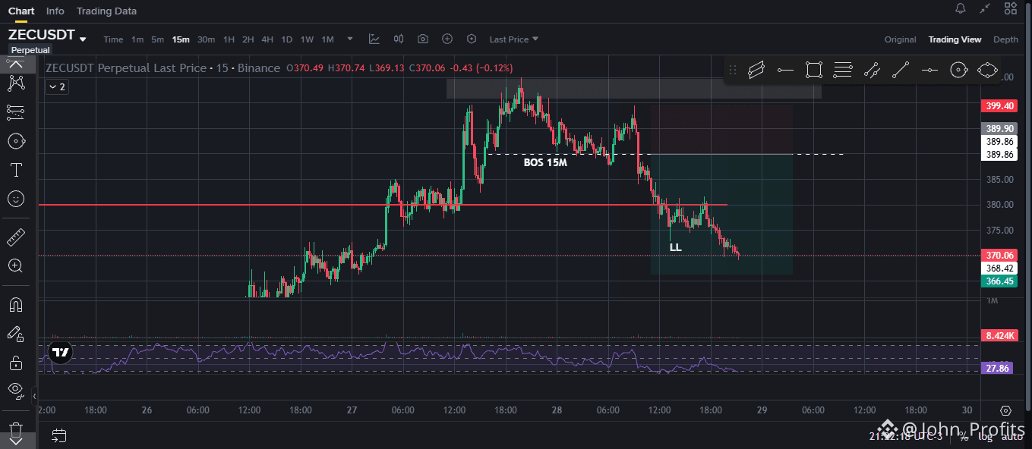Viewport: 1032px width, 449px height.
Task: Select the 4H interval
Action: 267,39
